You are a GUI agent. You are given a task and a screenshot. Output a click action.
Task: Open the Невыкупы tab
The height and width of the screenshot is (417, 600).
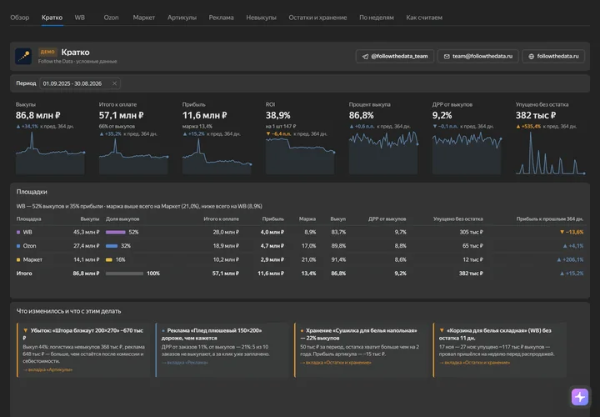point(262,18)
